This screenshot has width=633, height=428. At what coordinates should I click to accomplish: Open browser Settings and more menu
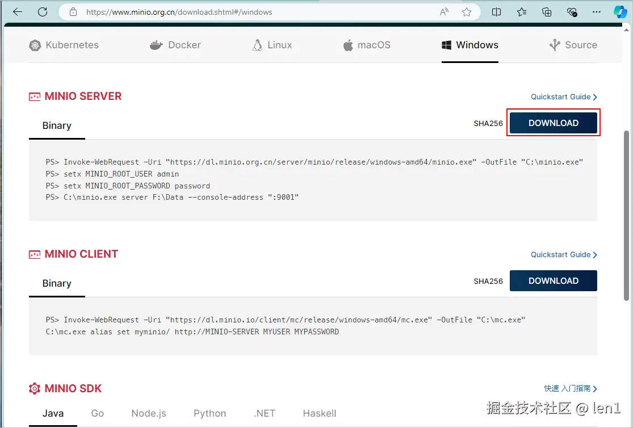click(x=597, y=12)
